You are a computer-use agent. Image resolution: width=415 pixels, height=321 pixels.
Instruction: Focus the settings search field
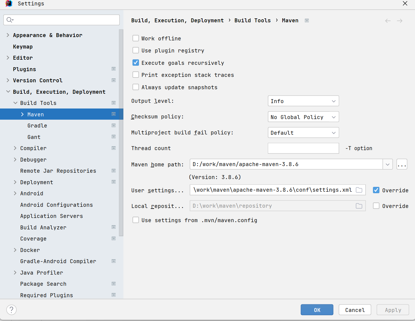click(x=61, y=20)
